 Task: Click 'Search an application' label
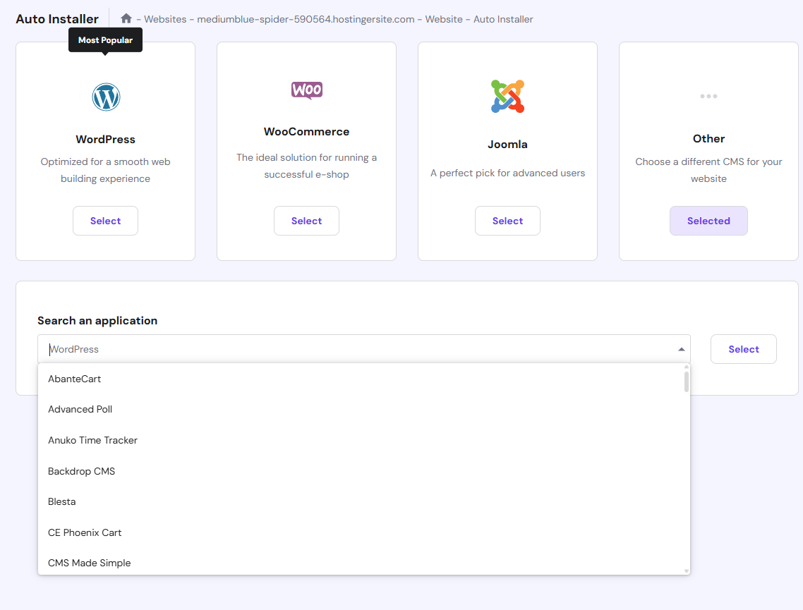click(97, 320)
